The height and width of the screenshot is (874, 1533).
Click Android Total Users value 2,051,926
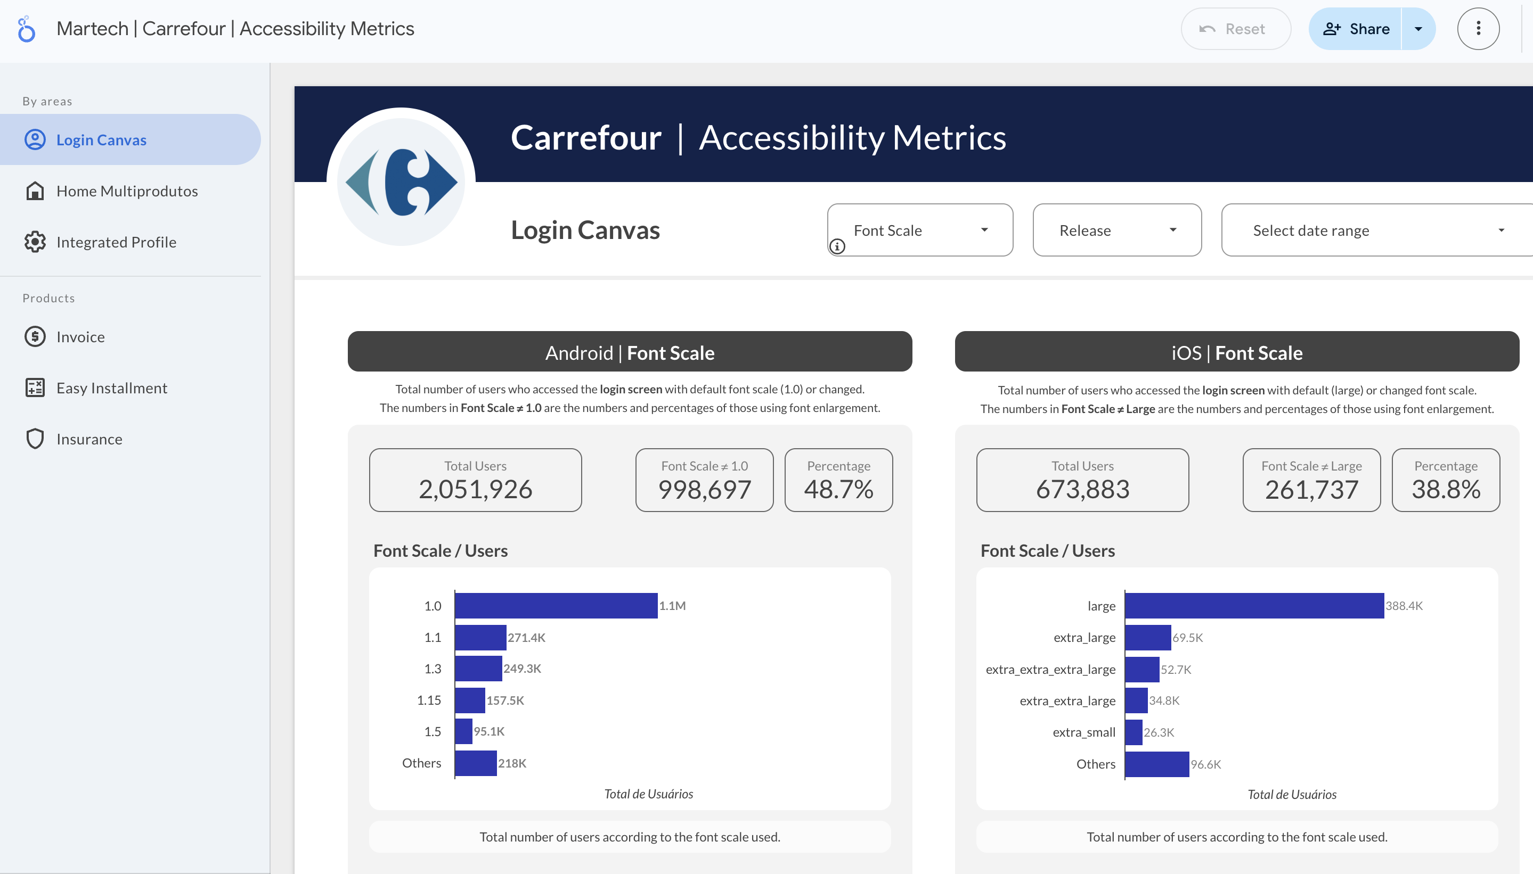point(475,489)
